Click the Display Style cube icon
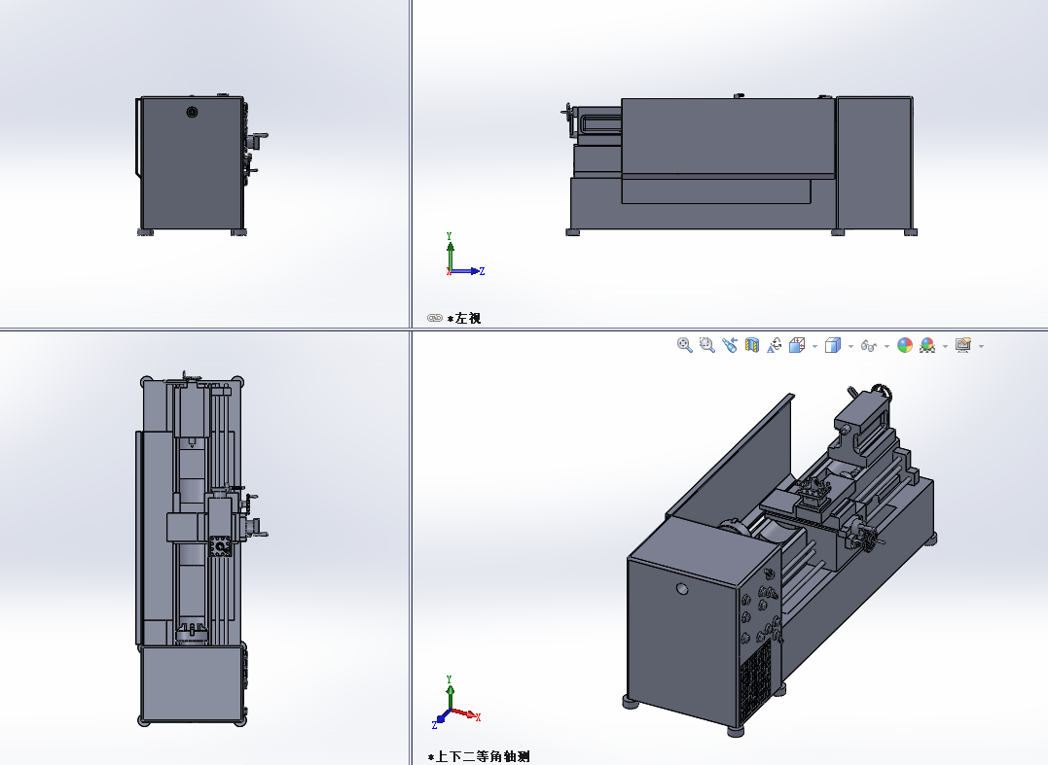The height and width of the screenshot is (765, 1048). (x=832, y=345)
